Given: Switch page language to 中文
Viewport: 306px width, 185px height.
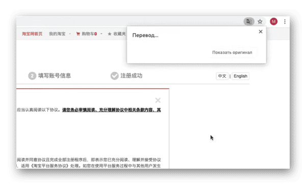Looking at the screenshot, I should (x=222, y=76).
